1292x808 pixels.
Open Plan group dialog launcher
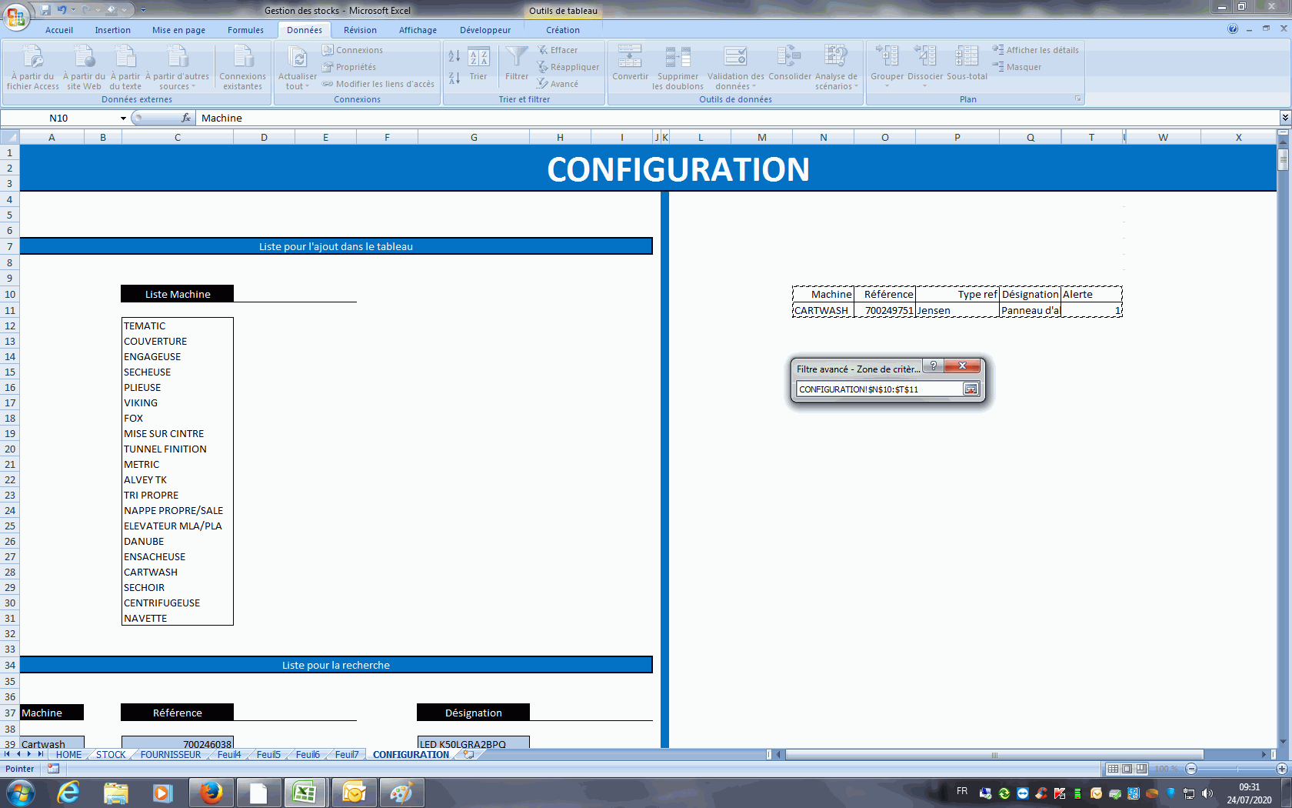1078,99
